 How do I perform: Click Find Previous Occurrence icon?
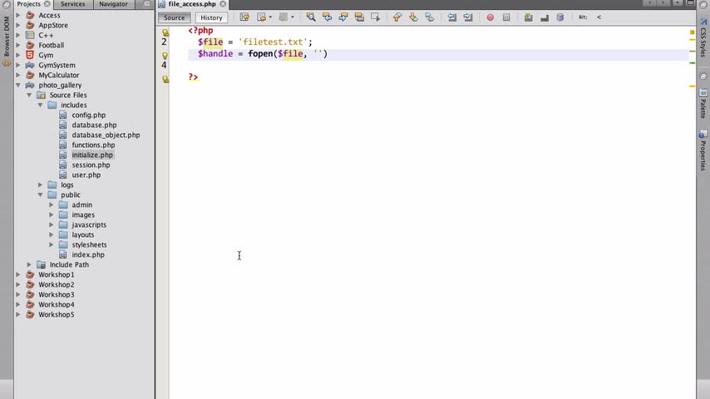327,17
